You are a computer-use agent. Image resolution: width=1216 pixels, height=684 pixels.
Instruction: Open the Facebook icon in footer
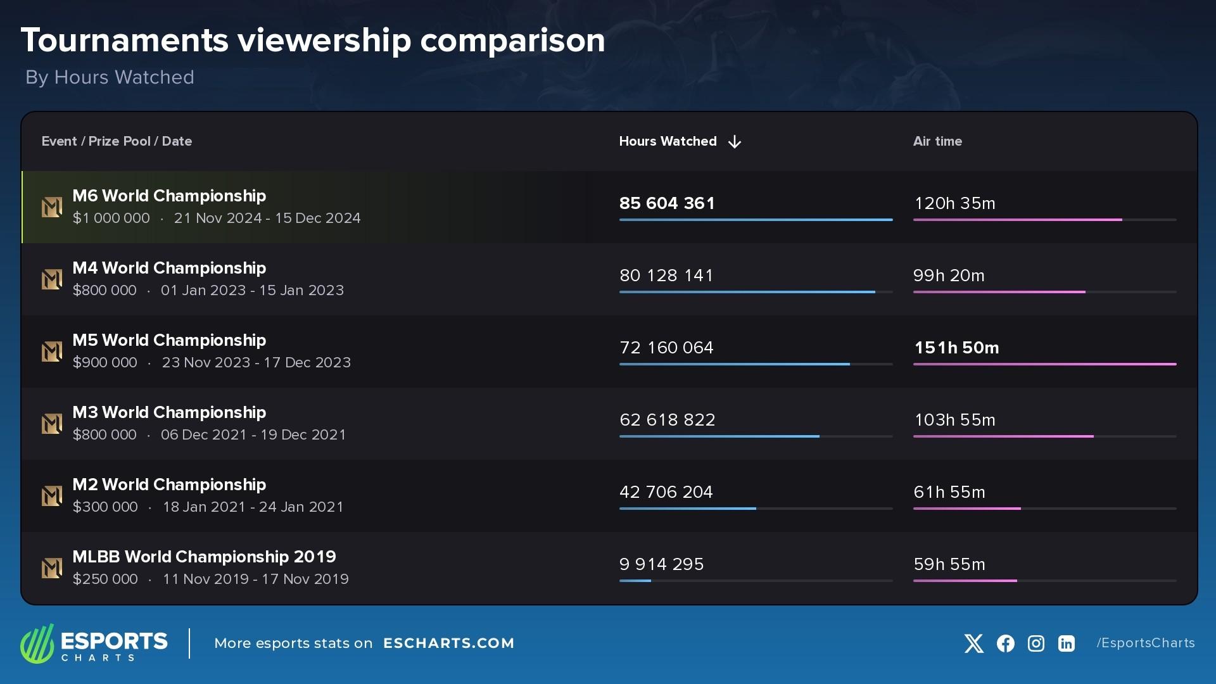point(1005,643)
